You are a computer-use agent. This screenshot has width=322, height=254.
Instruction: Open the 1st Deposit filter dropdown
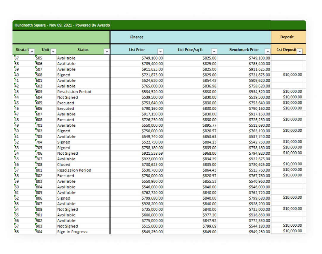(300, 51)
